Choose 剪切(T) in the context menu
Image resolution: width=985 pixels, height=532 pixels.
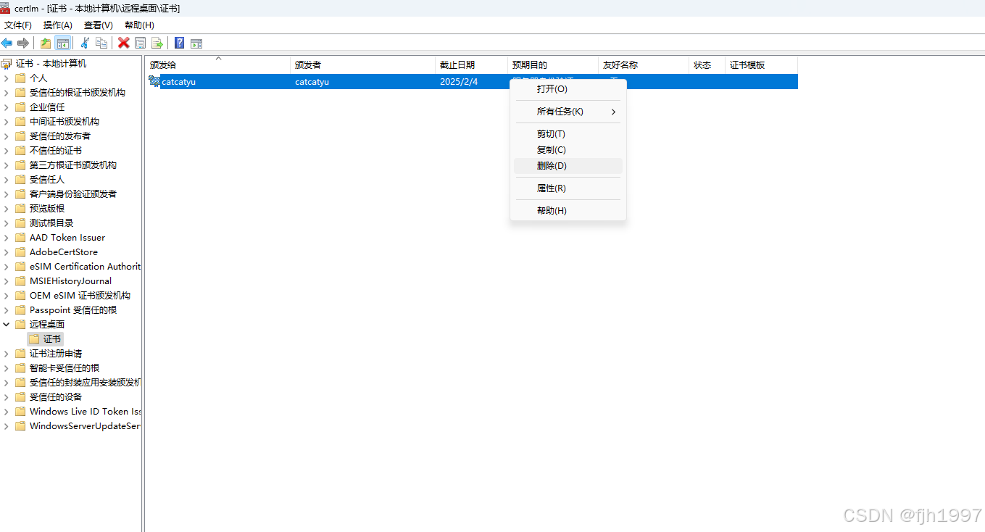pos(568,134)
